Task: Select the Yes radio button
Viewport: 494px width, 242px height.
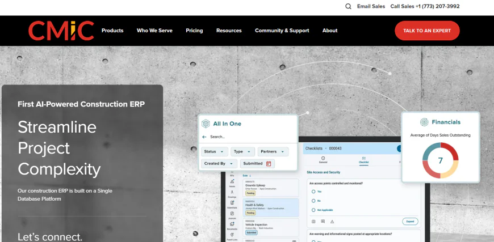Action: tap(313, 192)
